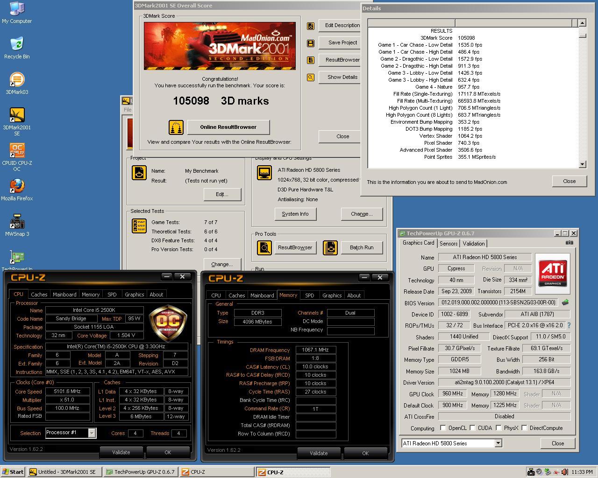Switch to Mainboard tab in left CPU-Z
This screenshot has height=478, width=598.
click(64, 295)
